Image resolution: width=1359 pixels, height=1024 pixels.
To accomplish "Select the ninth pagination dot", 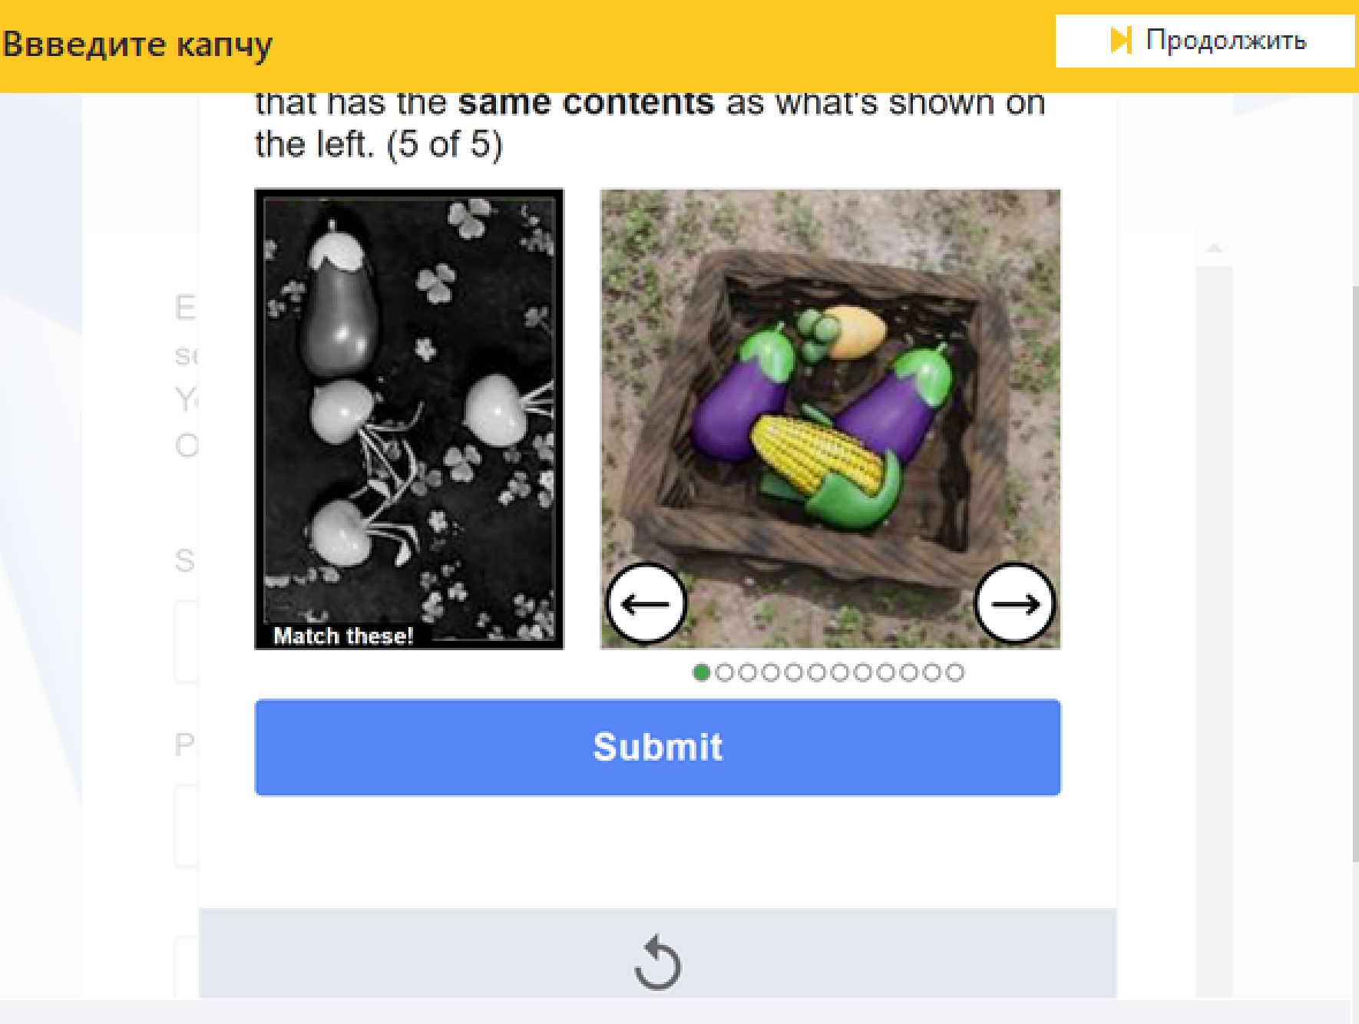I will point(885,672).
